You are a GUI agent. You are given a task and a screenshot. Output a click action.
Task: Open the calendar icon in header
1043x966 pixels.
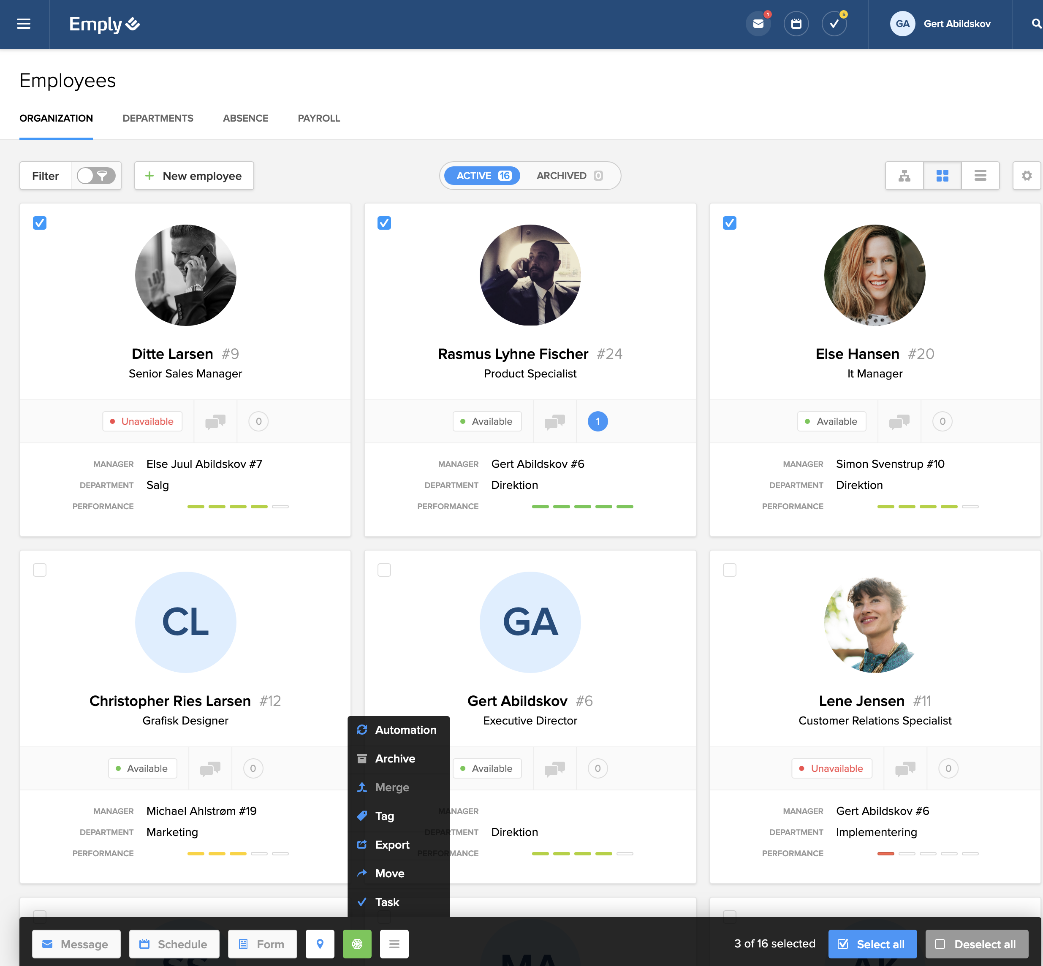[x=796, y=24]
